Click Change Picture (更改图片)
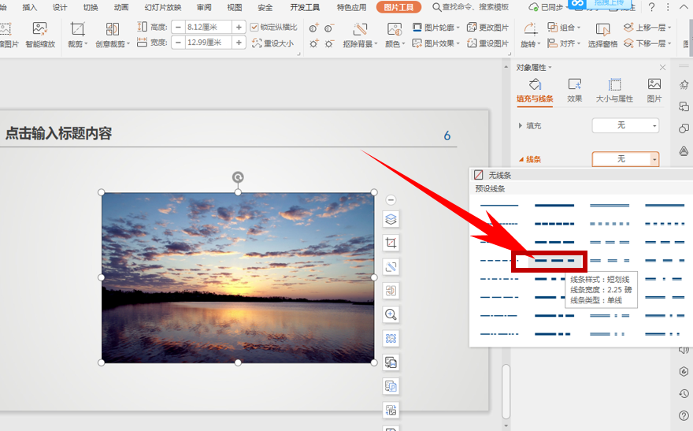 [x=488, y=28]
